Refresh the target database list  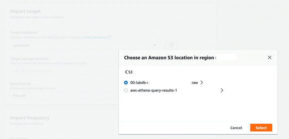(171, 45)
